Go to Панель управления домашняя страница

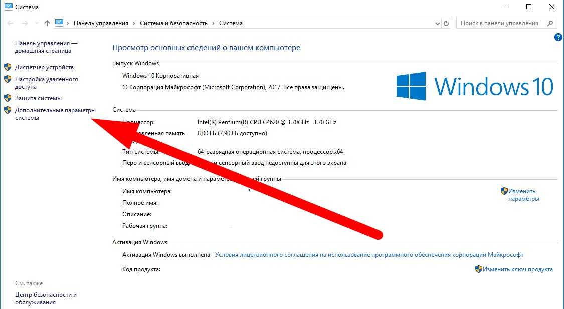click(x=46, y=47)
